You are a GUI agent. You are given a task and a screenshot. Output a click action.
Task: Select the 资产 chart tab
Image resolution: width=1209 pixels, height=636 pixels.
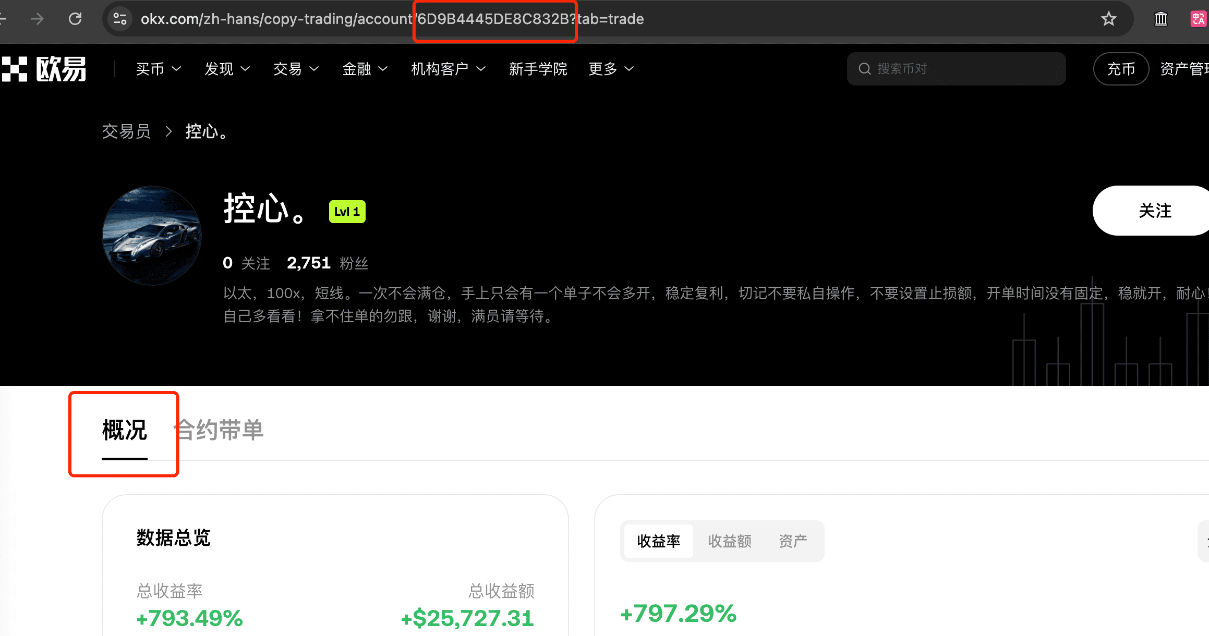coord(793,541)
